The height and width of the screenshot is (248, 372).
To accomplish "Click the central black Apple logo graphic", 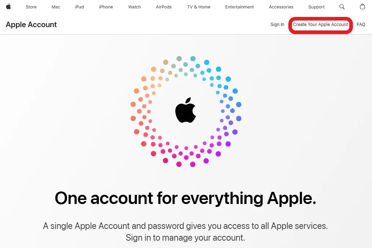I will [186, 110].
